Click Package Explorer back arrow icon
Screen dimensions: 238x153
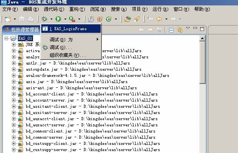click(141, 29)
